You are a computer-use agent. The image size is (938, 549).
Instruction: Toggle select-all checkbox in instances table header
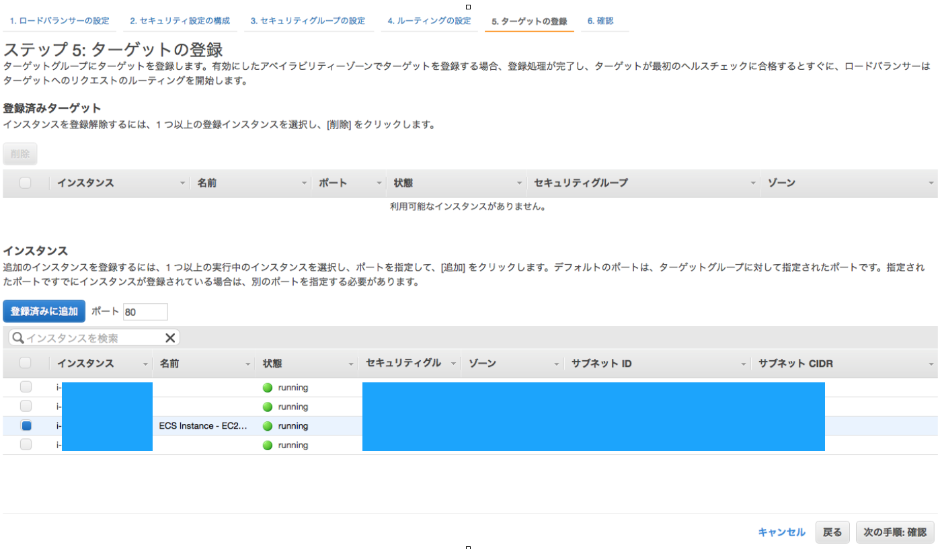[26, 363]
